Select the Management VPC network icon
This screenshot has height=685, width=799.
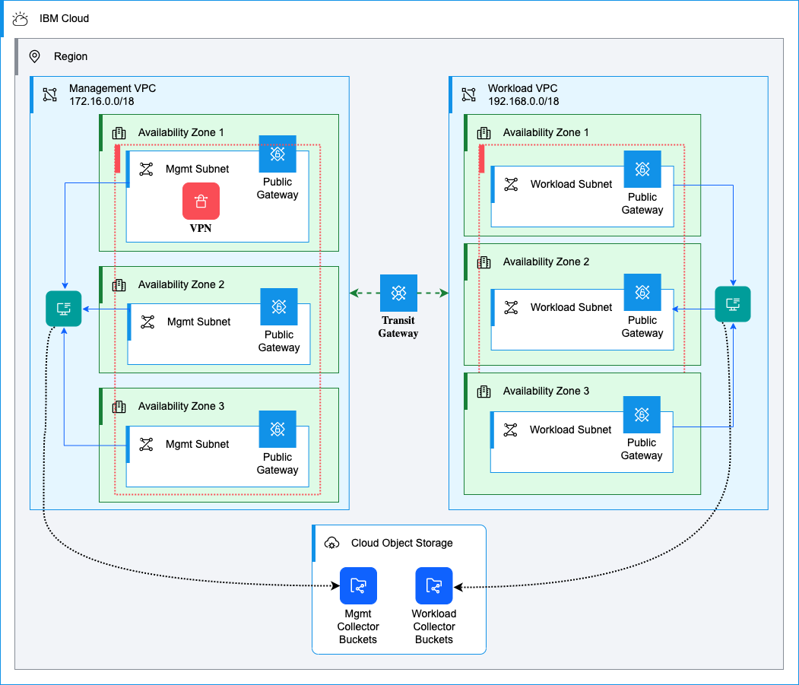pyautogui.click(x=50, y=95)
